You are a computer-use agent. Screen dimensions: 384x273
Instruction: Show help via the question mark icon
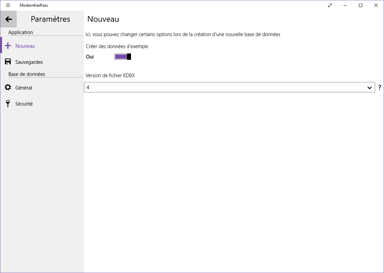[x=380, y=88]
